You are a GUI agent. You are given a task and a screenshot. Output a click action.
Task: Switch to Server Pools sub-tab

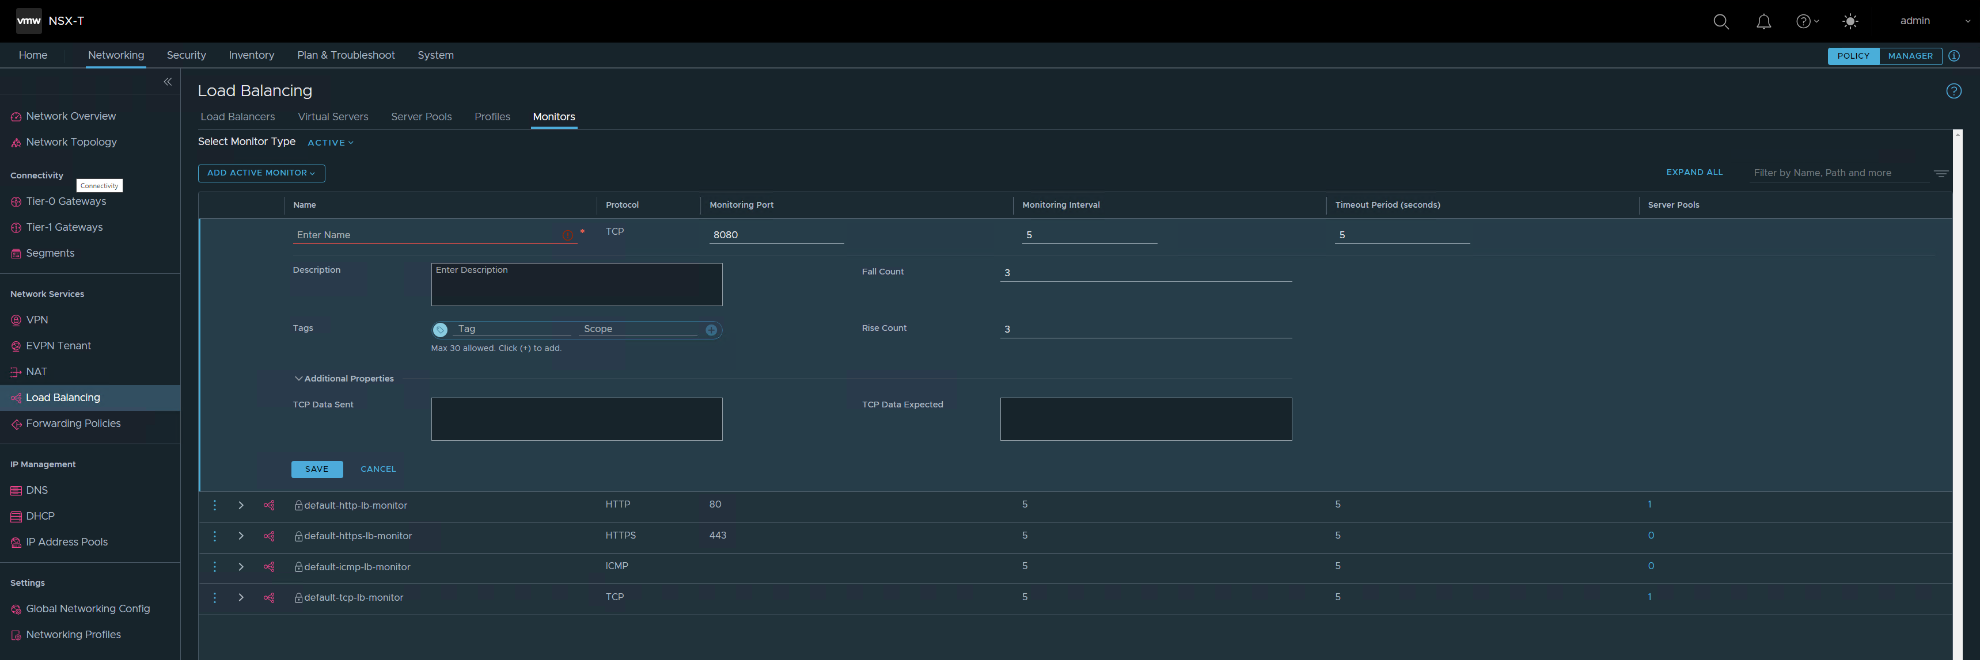[x=421, y=117]
